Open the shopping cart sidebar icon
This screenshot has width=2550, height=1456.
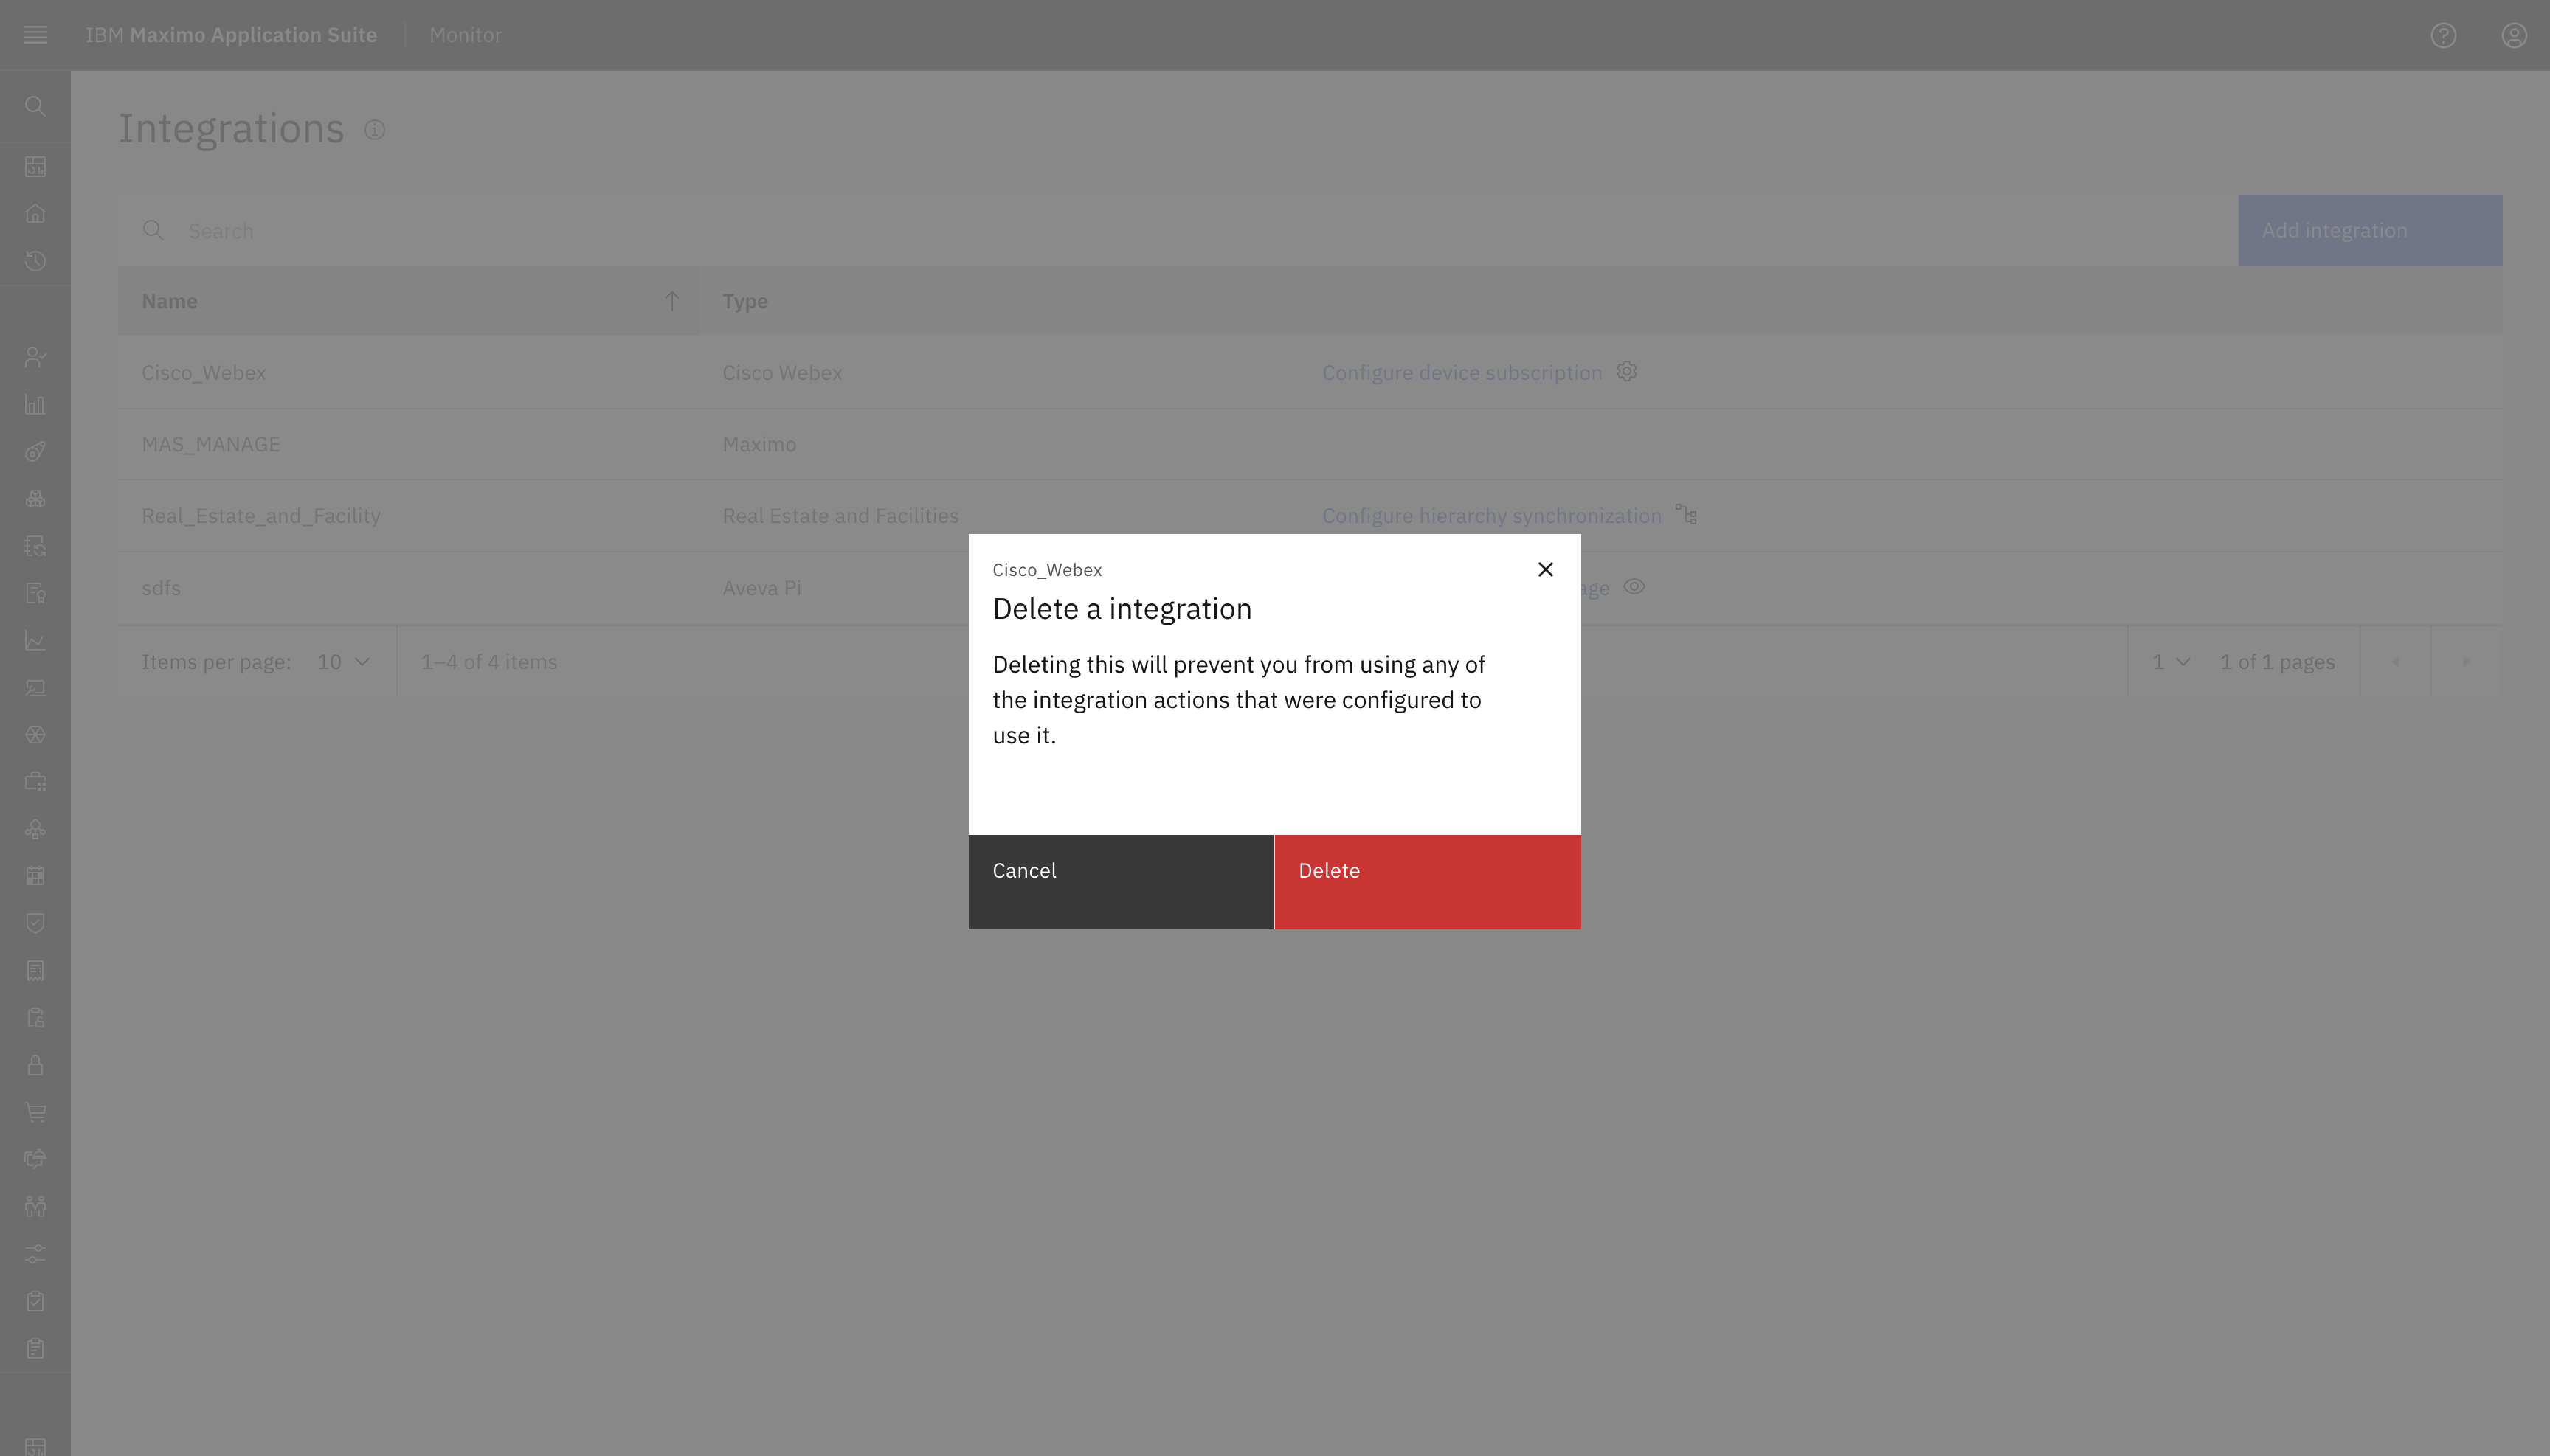pos(35,1112)
